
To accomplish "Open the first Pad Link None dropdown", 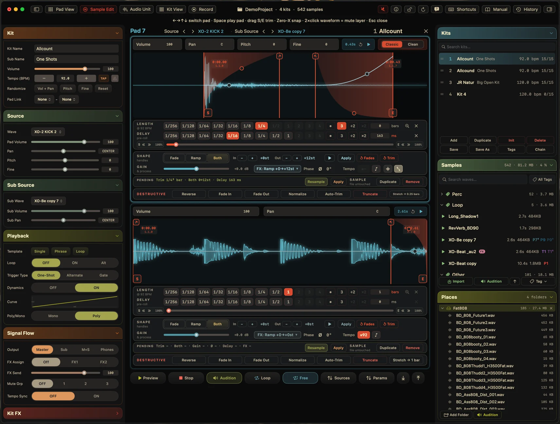I will click(44, 99).
